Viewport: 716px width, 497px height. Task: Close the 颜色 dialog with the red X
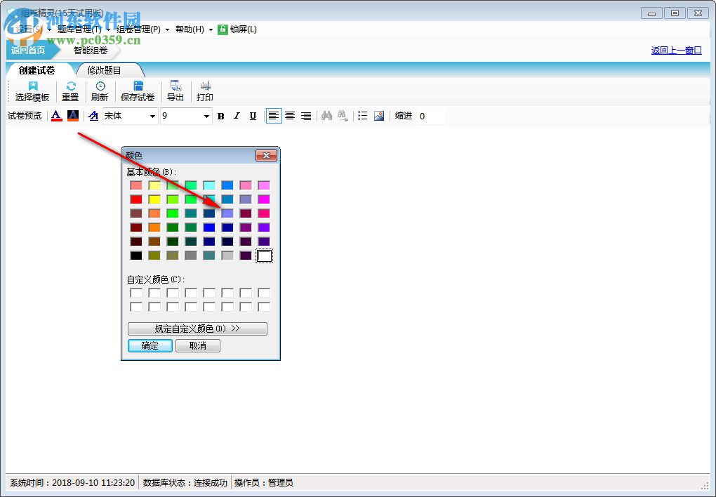pos(266,155)
